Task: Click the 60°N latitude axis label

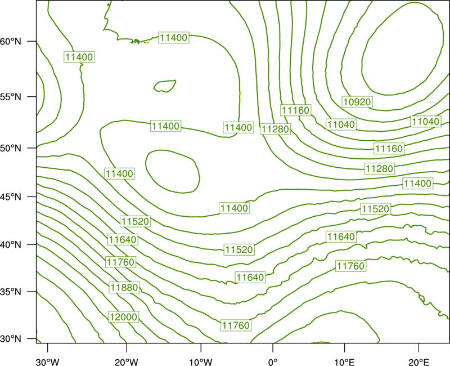Action: coord(11,42)
